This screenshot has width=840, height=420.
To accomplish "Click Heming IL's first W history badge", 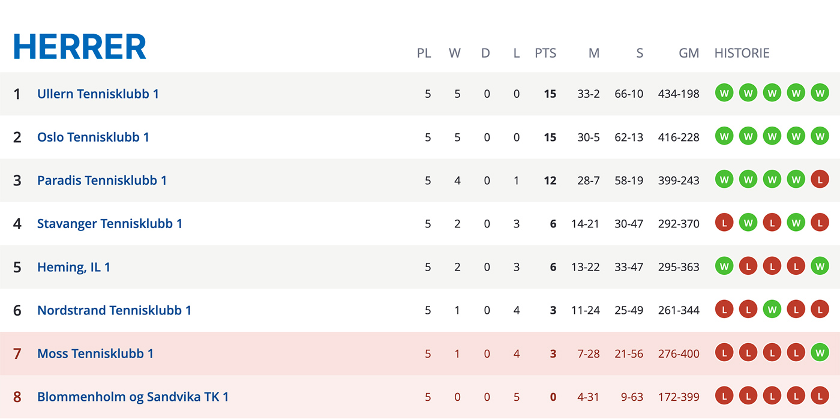I will pos(724,266).
